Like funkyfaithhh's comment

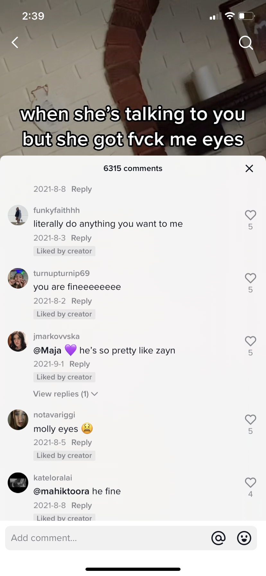[251, 215]
